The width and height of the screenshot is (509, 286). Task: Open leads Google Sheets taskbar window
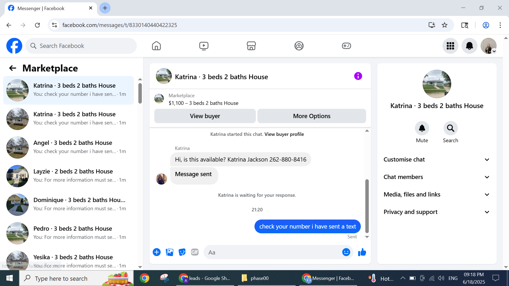point(205,278)
